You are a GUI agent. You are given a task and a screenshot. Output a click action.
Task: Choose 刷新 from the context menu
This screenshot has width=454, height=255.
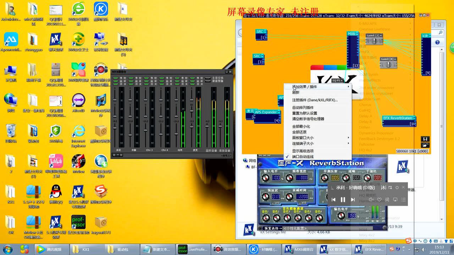296,92
